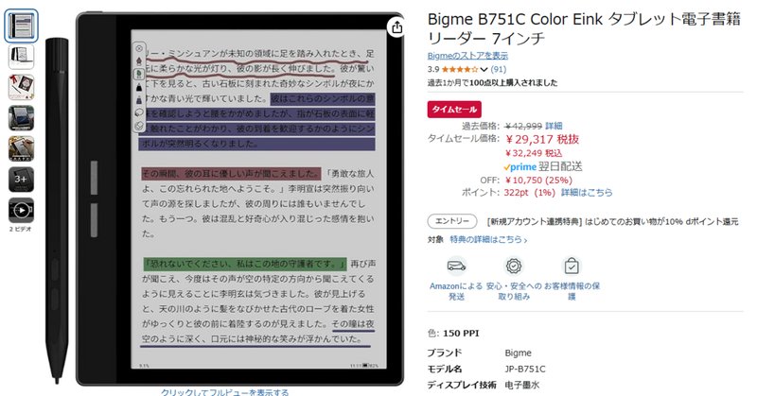Viewport: 757px width, 396px height.
Task: Click the customer info protection icon
Action: point(572,266)
